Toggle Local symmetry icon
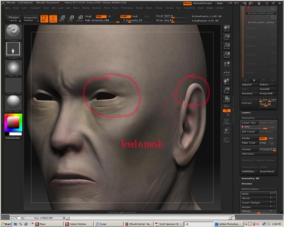 [x=227, y=64]
